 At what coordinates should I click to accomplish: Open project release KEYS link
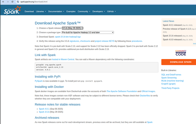(x=104, y=41)
